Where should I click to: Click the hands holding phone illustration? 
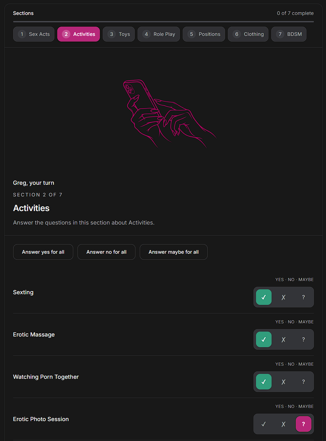point(170,113)
